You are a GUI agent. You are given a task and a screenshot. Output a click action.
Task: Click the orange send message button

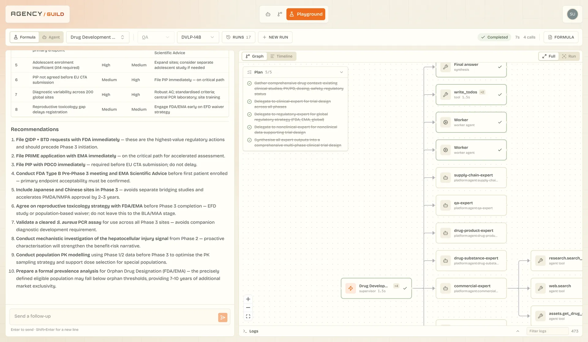(223, 318)
